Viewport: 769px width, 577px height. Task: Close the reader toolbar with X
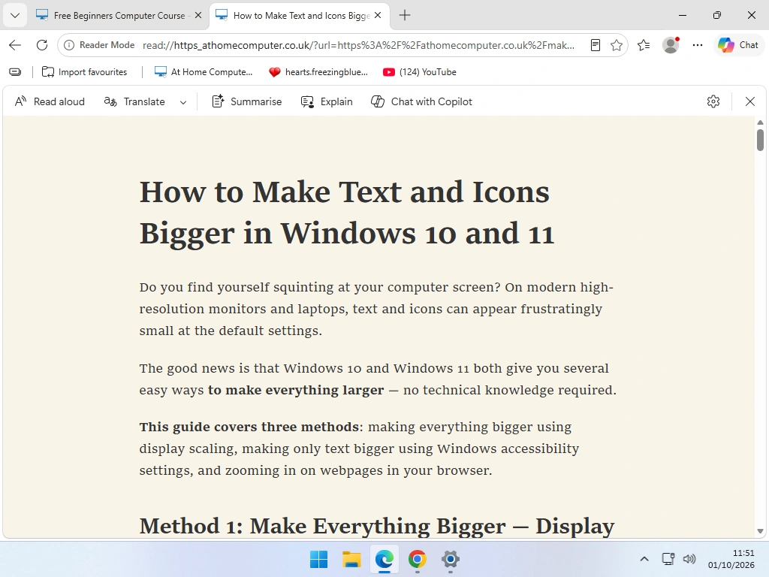tap(750, 101)
